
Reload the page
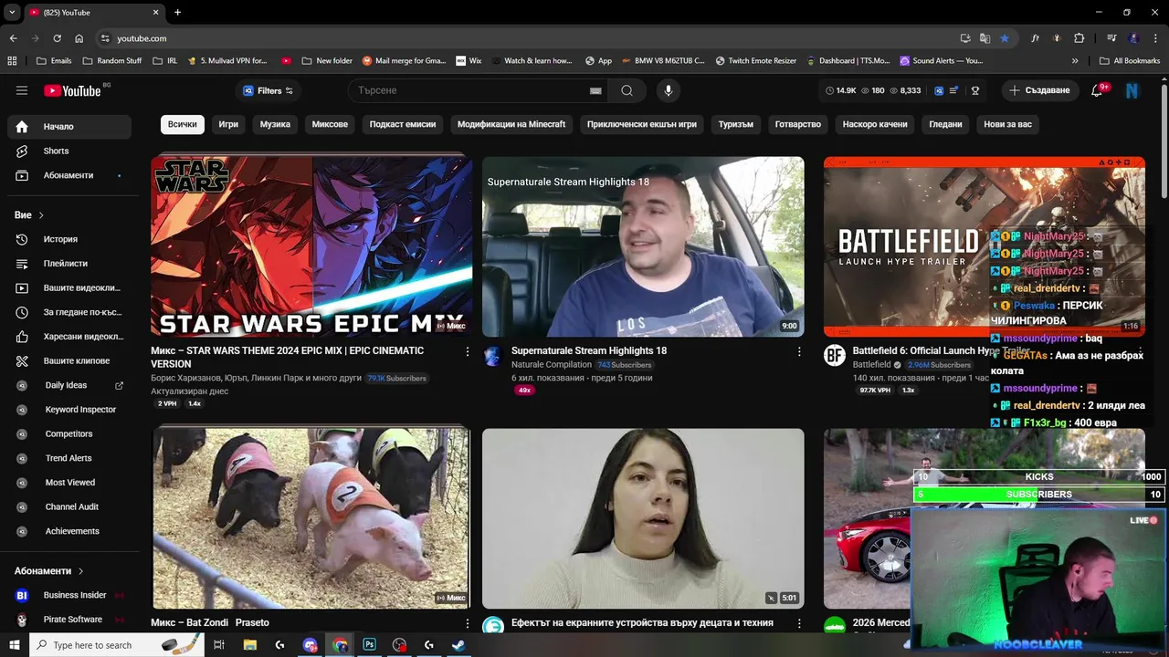57,38
